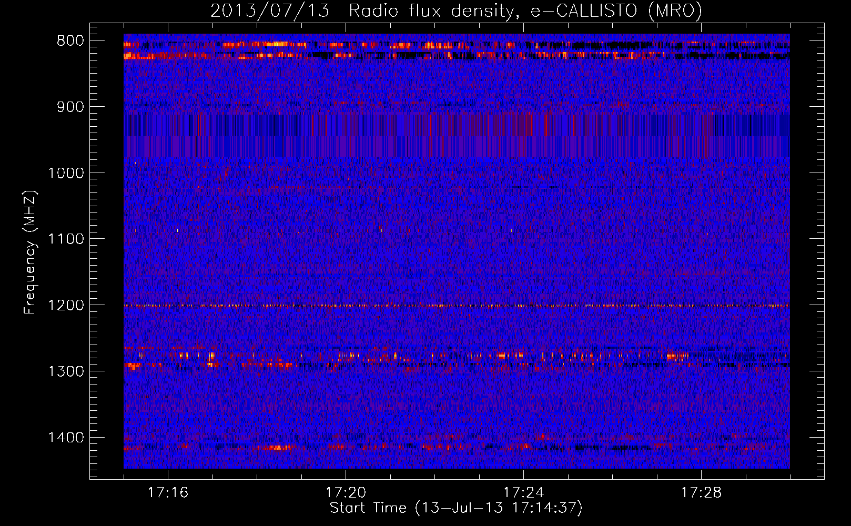Click the 1400 frequency tick label
Image resolution: width=851 pixels, height=526 pixels.
point(66,438)
